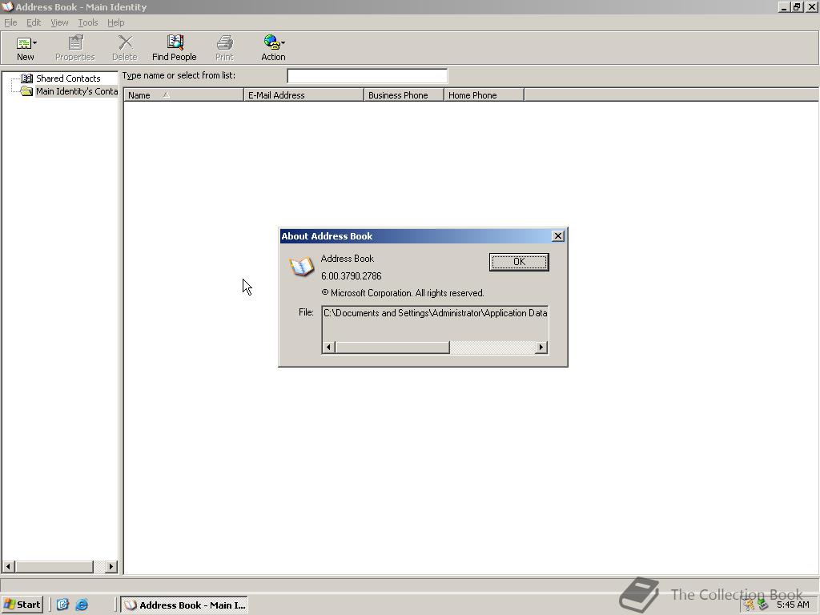Sort by E-Mail Address column header
Image resolution: width=820 pixels, height=615 pixels.
(303, 95)
